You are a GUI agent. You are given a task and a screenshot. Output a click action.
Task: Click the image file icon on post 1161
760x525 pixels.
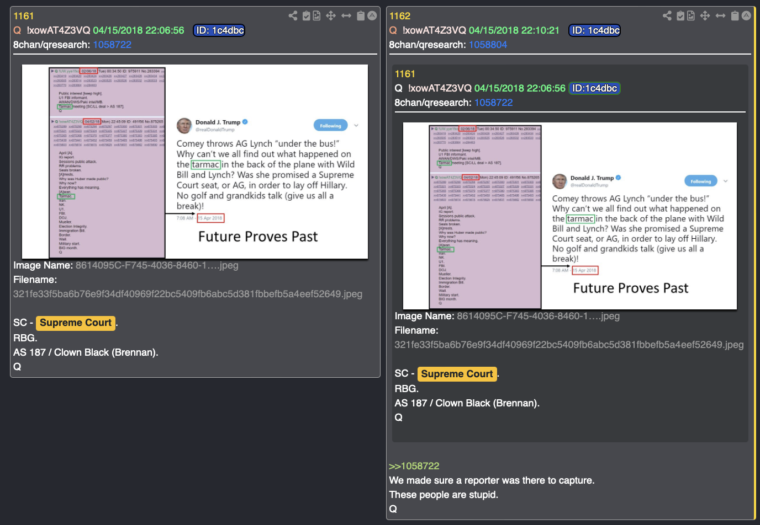pos(316,15)
